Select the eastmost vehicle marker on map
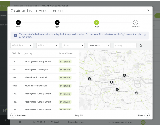 [x=137, y=93]
